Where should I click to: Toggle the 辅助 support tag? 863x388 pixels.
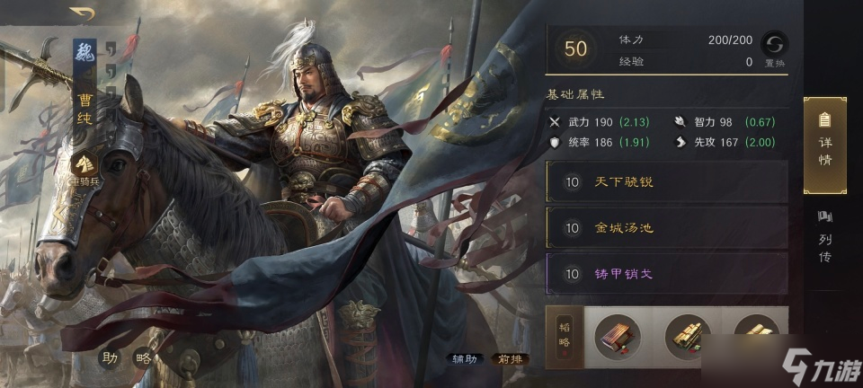[465, 359]
